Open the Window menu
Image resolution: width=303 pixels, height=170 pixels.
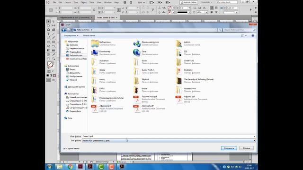point(107,2)
